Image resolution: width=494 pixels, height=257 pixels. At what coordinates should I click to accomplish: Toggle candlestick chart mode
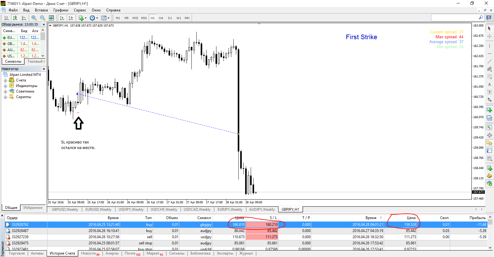point(15,18)
